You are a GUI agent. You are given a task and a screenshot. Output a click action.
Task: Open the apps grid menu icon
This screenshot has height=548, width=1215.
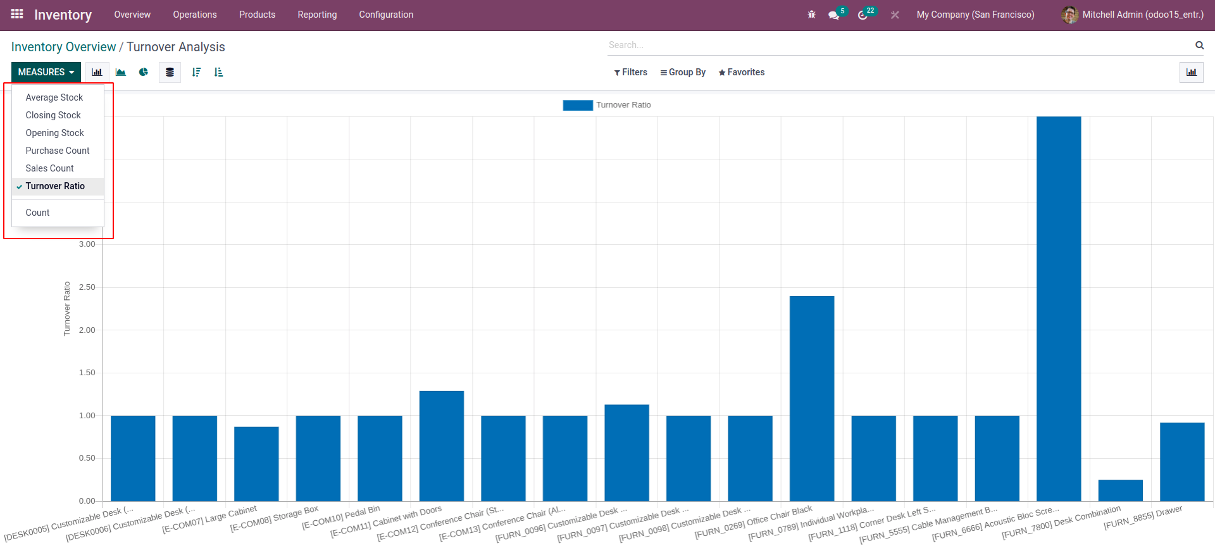pos(17,14)
